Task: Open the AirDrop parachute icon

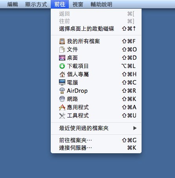Action: tap(62, 91)
